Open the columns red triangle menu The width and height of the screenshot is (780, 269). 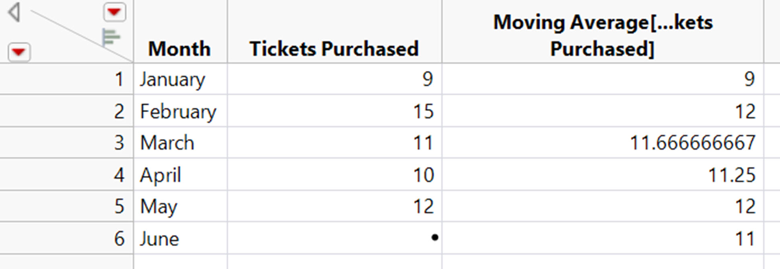point(115,12)
